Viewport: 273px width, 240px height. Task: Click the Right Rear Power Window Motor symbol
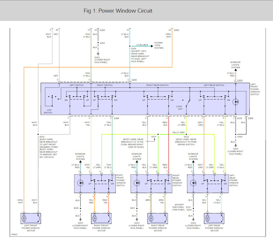(x=158, y=219)
